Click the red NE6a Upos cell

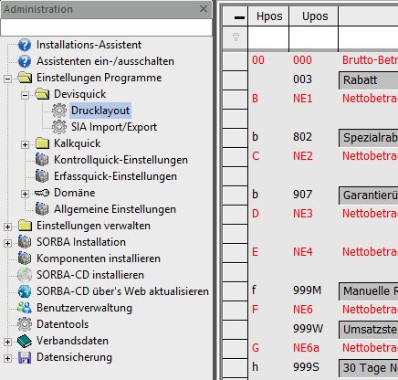(x=306, y=348)
